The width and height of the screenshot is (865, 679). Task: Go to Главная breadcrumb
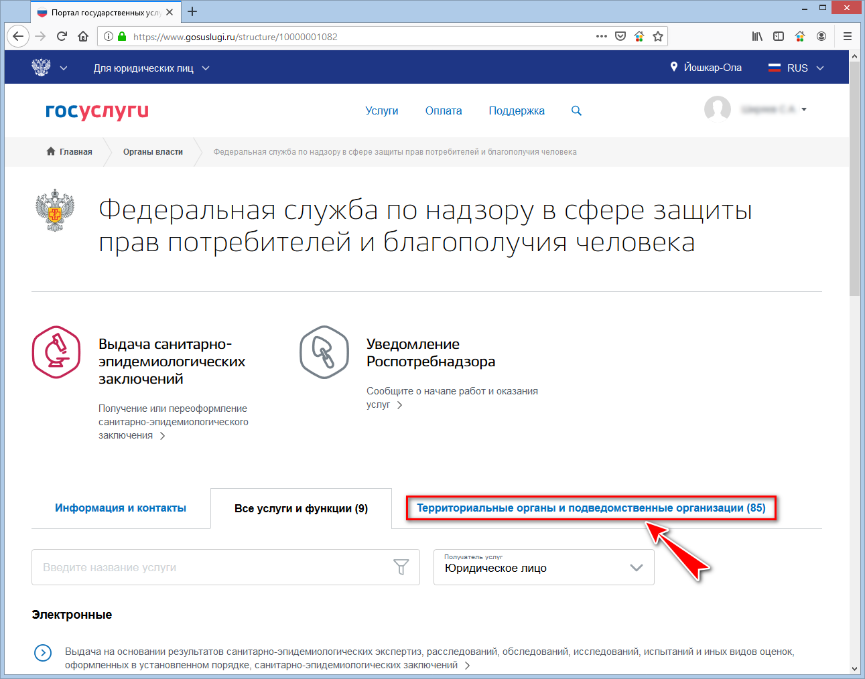pos(70,151)
